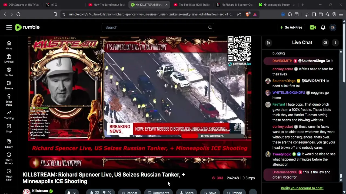Screen dimensions: 346x194
Task: Open the Comments section
Action: (x=158, y=193)
